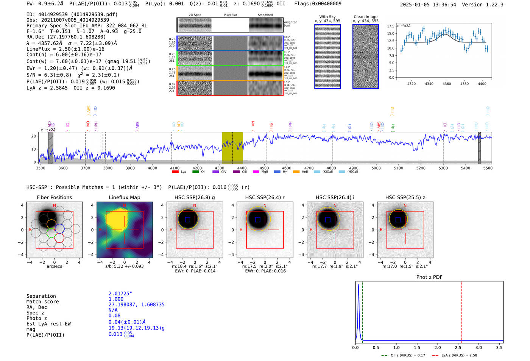Click the magenta MgII legend swatch
Screen dimensions: 530x361
pyautogui.click(x=256, y=172)
